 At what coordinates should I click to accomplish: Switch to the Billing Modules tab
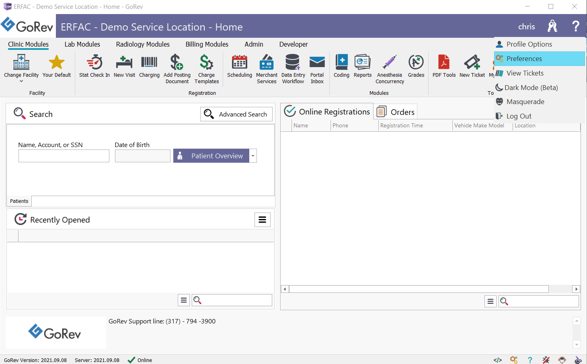(x=207, y=44)
